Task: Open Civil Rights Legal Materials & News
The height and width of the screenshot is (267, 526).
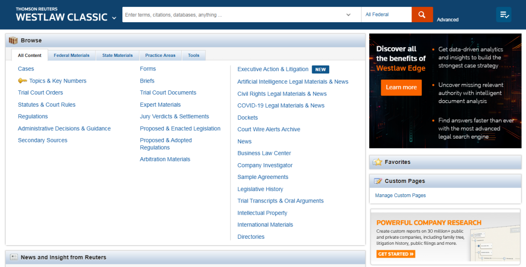Action: pos(282,94)
